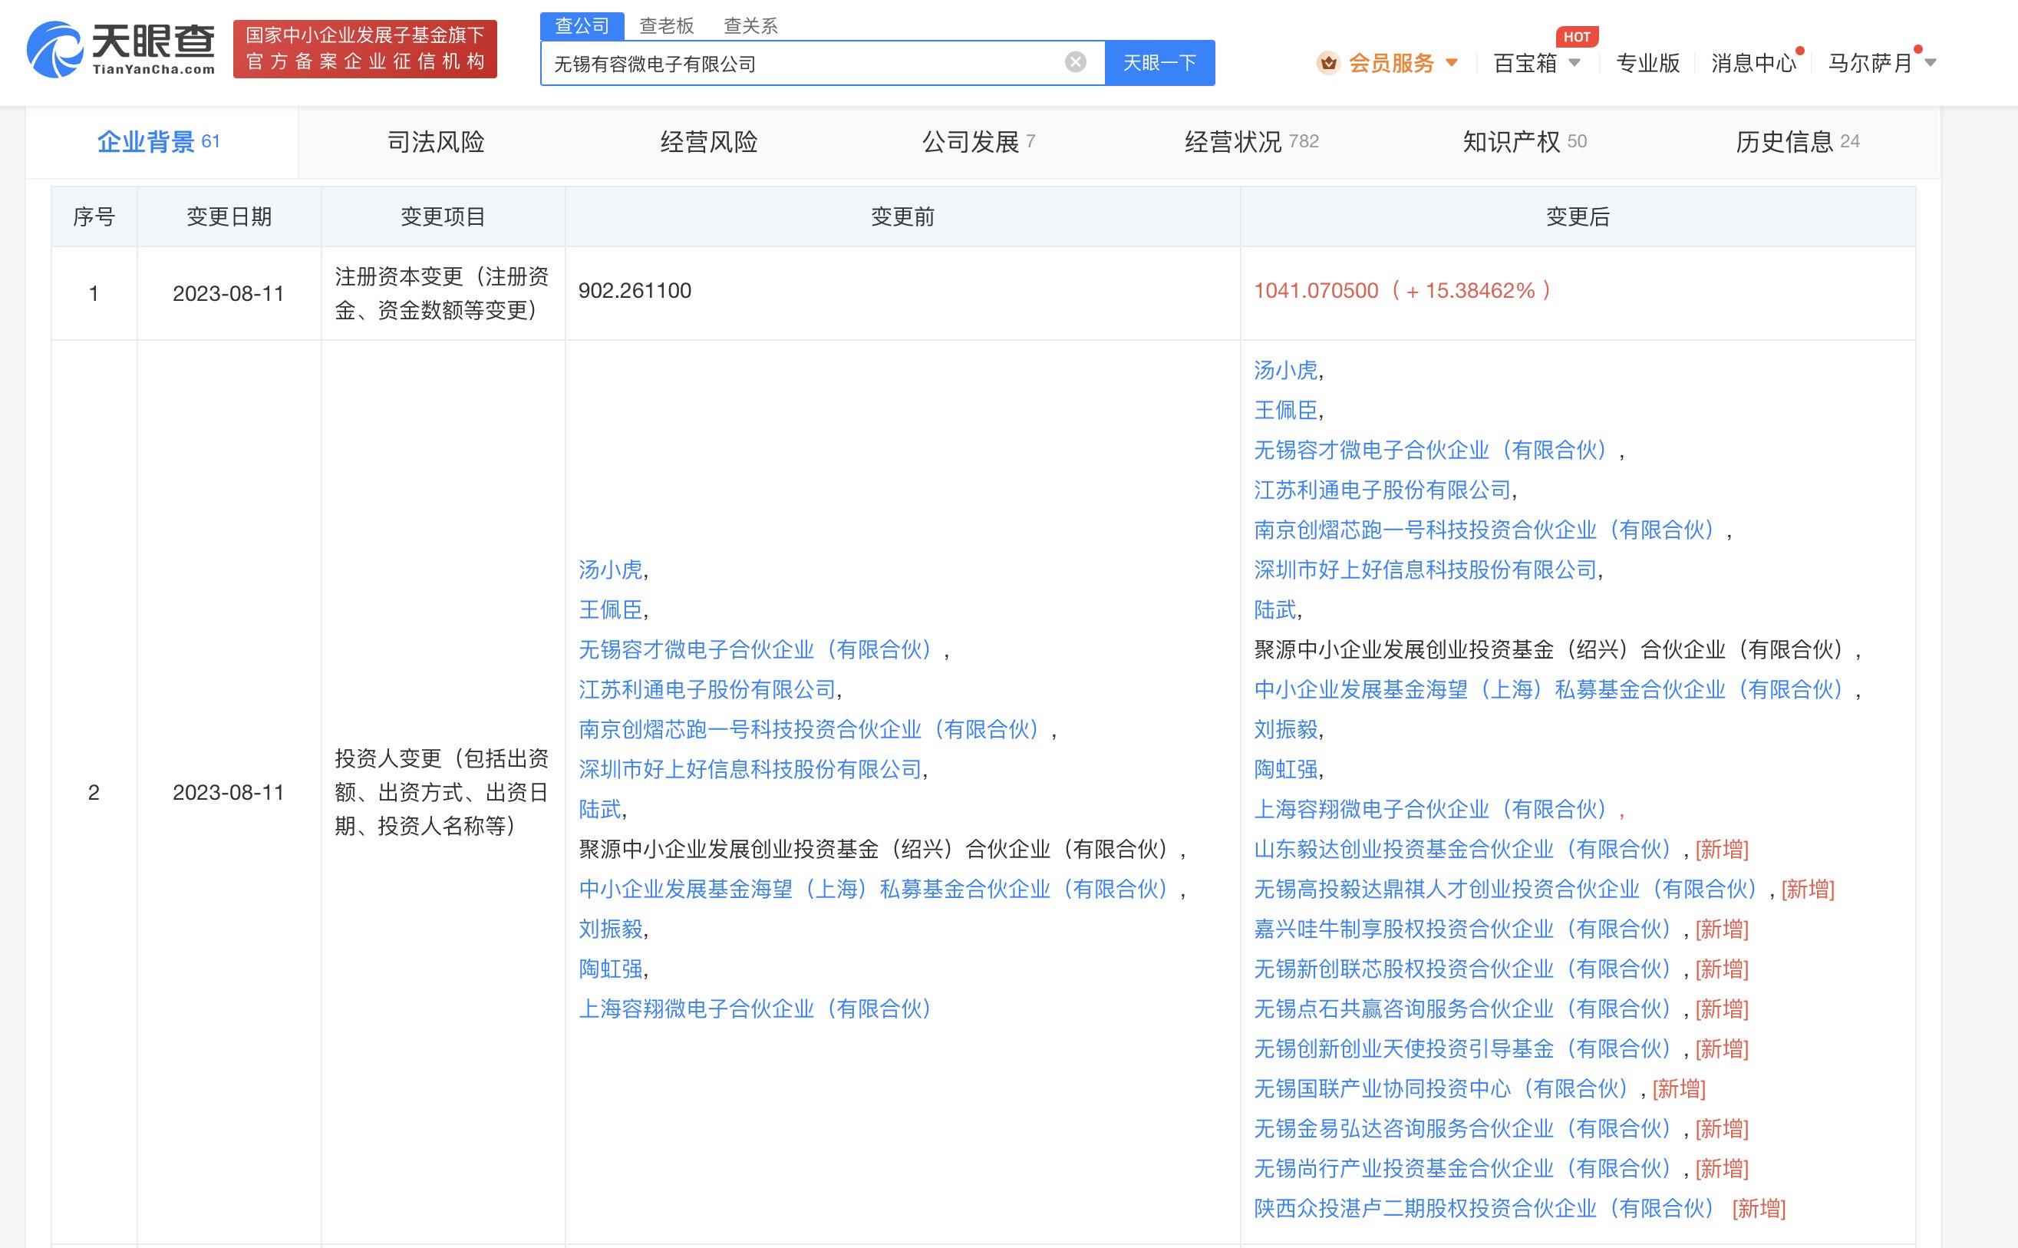
Task: Click the red 国家中小企业发展子基金旗下 banner
Action: tap(364, 48)
